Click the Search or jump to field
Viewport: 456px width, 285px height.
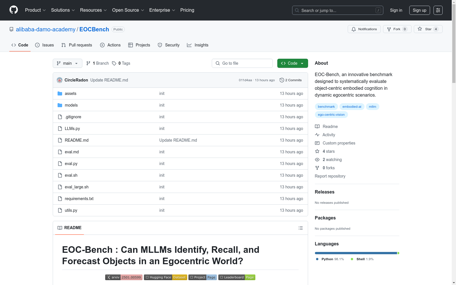click(x=338, y=10)
